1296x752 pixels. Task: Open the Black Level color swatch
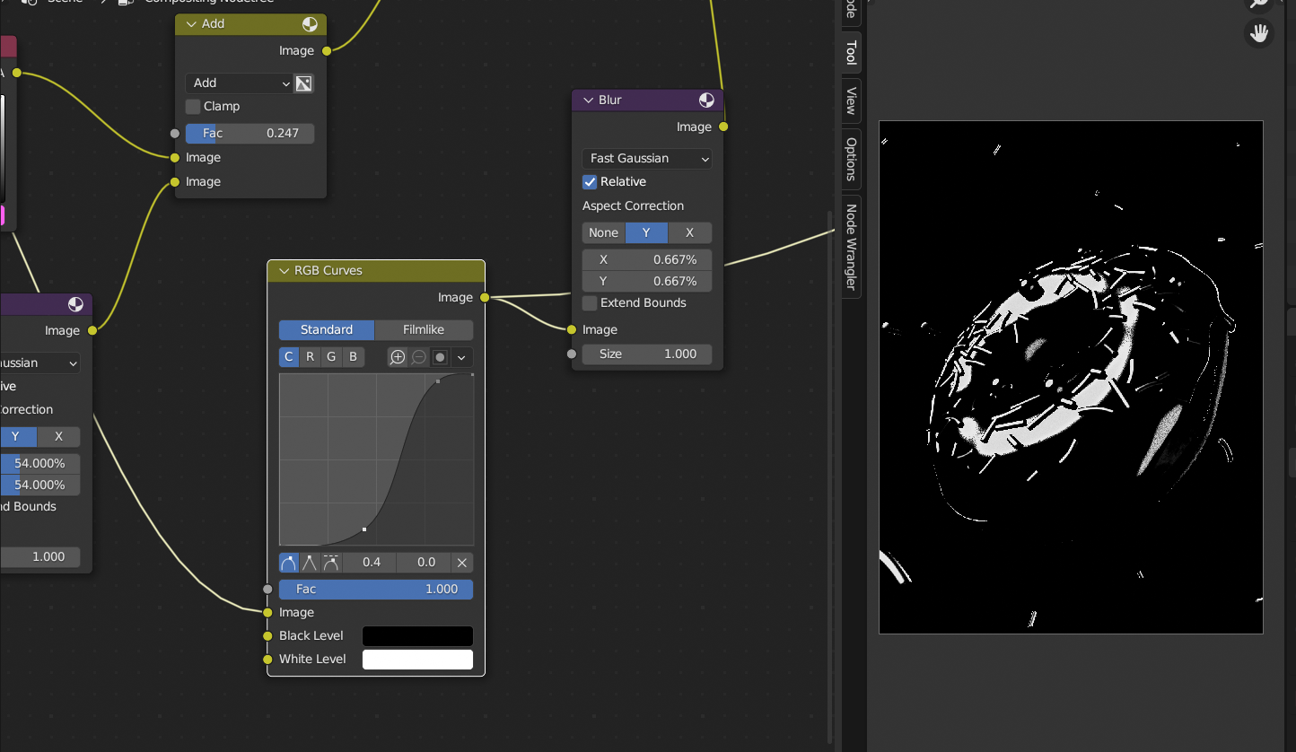click(x=417, y=636)
